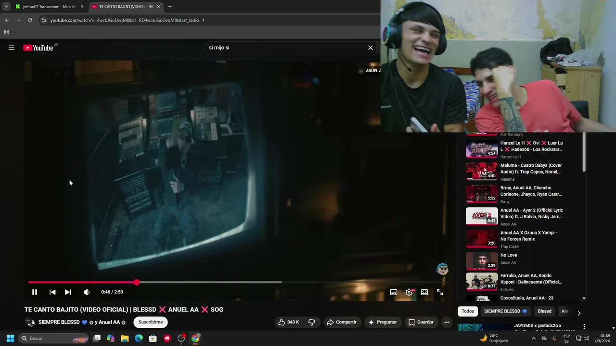The width and height of the screenshot is (616, 346).
Task: Launch Microsoft Edge from the taskbar
Action: point(139,338)
